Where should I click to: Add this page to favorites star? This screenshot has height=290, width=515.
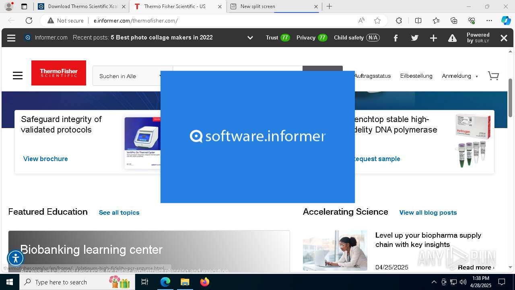pos(377,21)
